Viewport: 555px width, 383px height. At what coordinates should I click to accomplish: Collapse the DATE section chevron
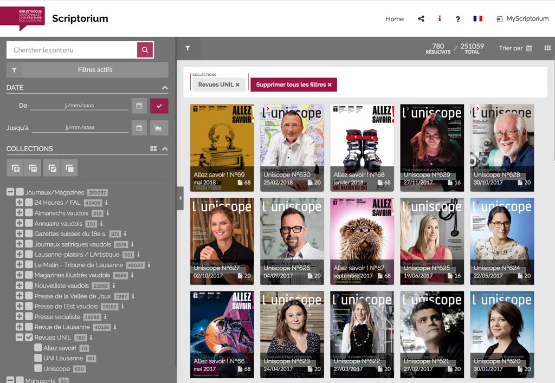tap(165, 87)
